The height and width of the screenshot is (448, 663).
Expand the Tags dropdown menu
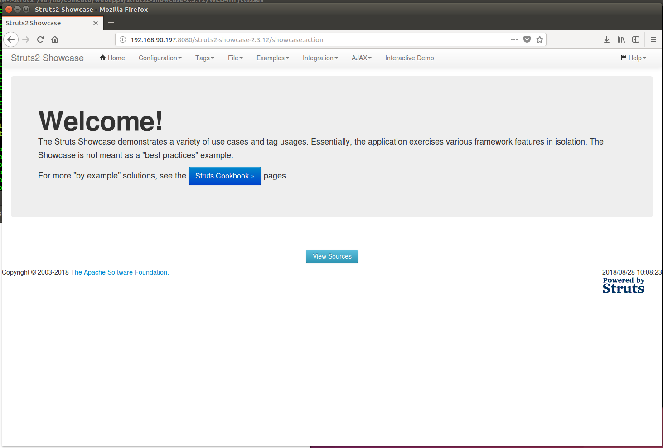[205, 58]
